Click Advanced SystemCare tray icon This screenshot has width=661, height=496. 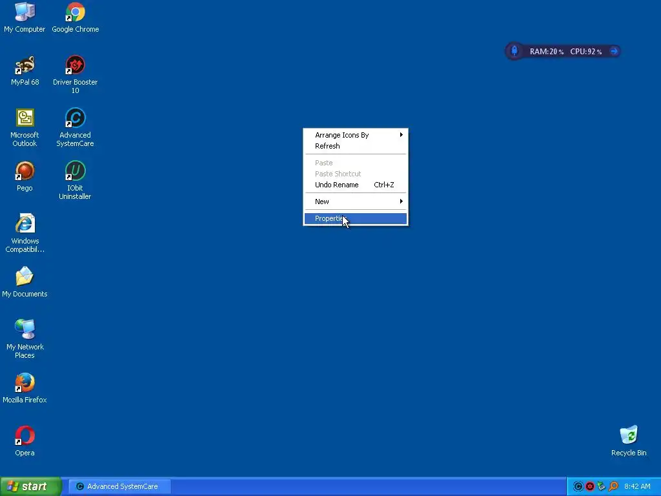pyautogui.click(x=578, y=486)
